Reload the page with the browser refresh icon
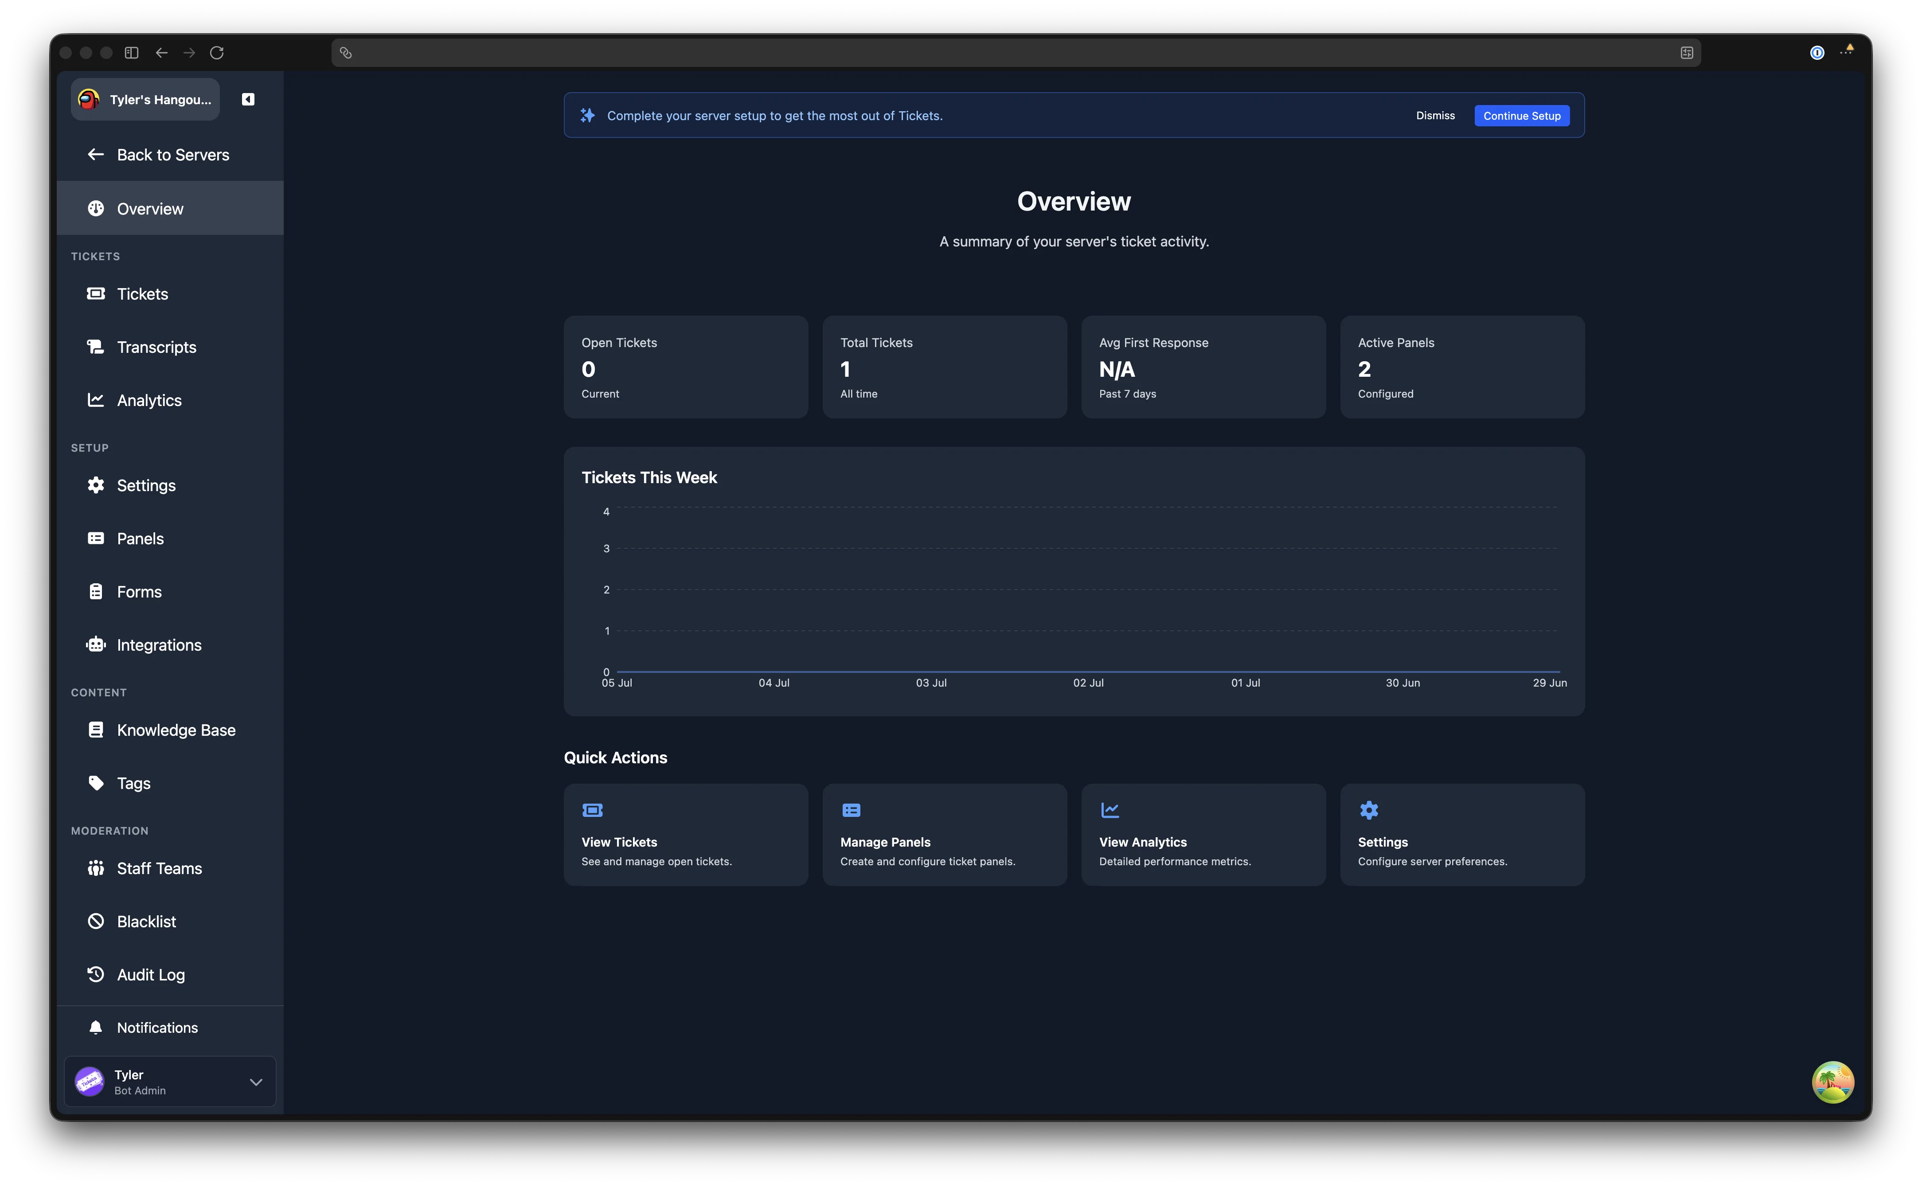Screen dimensions: 1922x1187 217,53
